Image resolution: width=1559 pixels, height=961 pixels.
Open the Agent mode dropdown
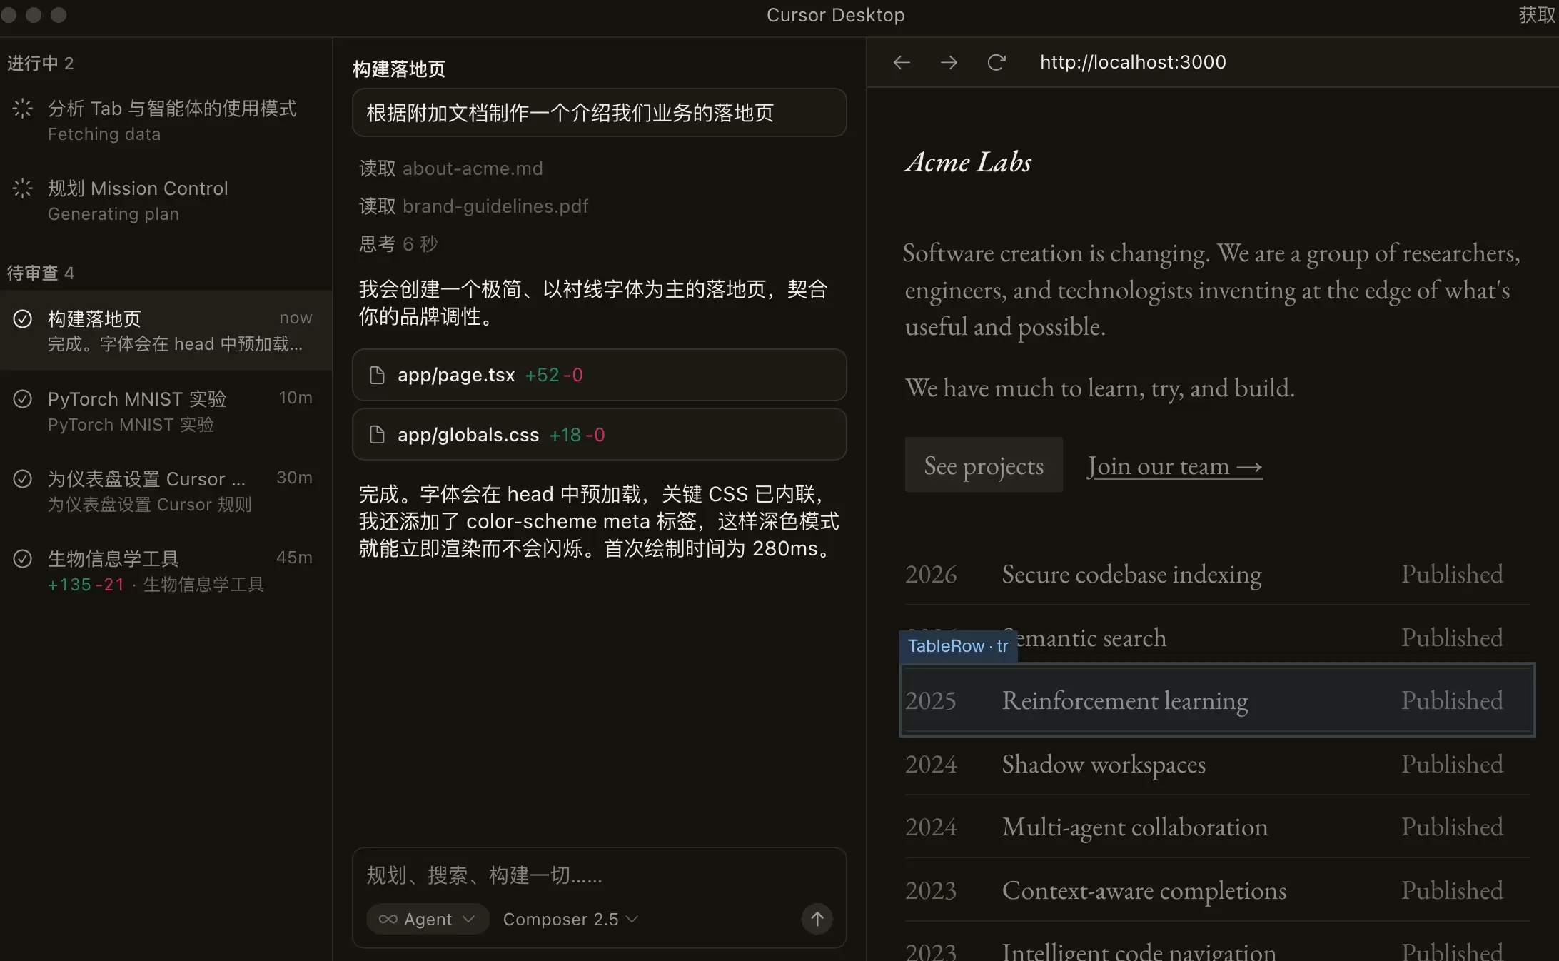tap(428, 919)
